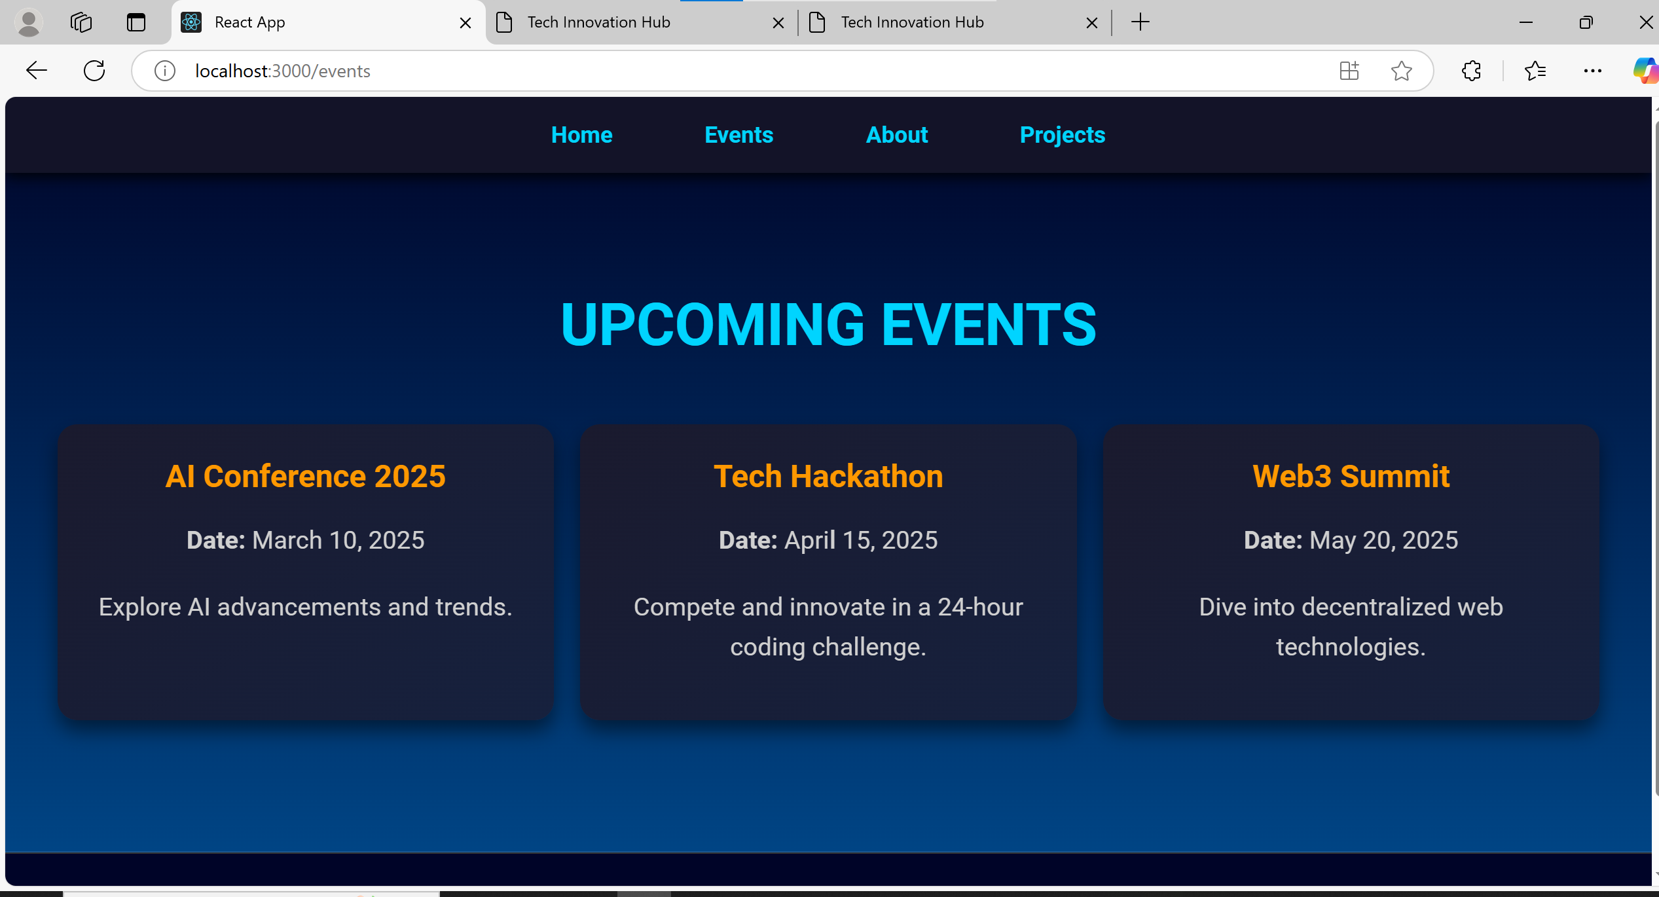Reload the current page
The width and height of the screenshot is (1659, 897).
coord(94,71)
